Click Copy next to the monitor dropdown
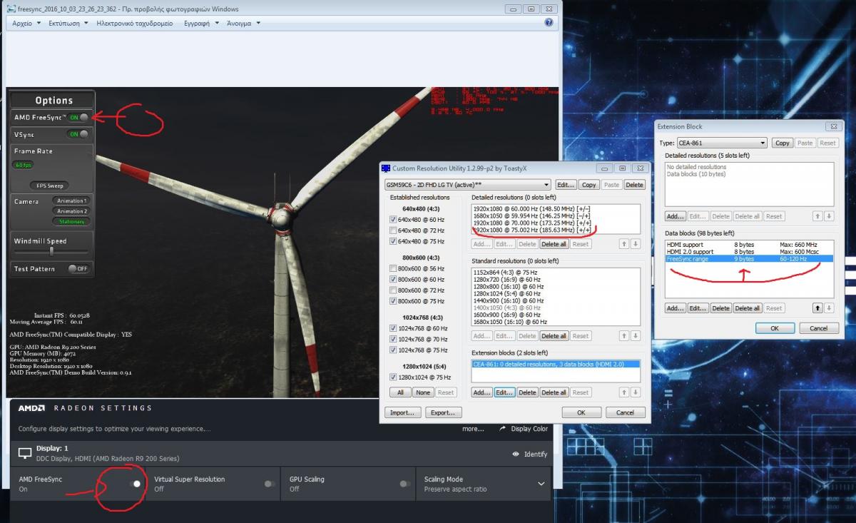Screen dimensions: 856x523 [588, 185]
